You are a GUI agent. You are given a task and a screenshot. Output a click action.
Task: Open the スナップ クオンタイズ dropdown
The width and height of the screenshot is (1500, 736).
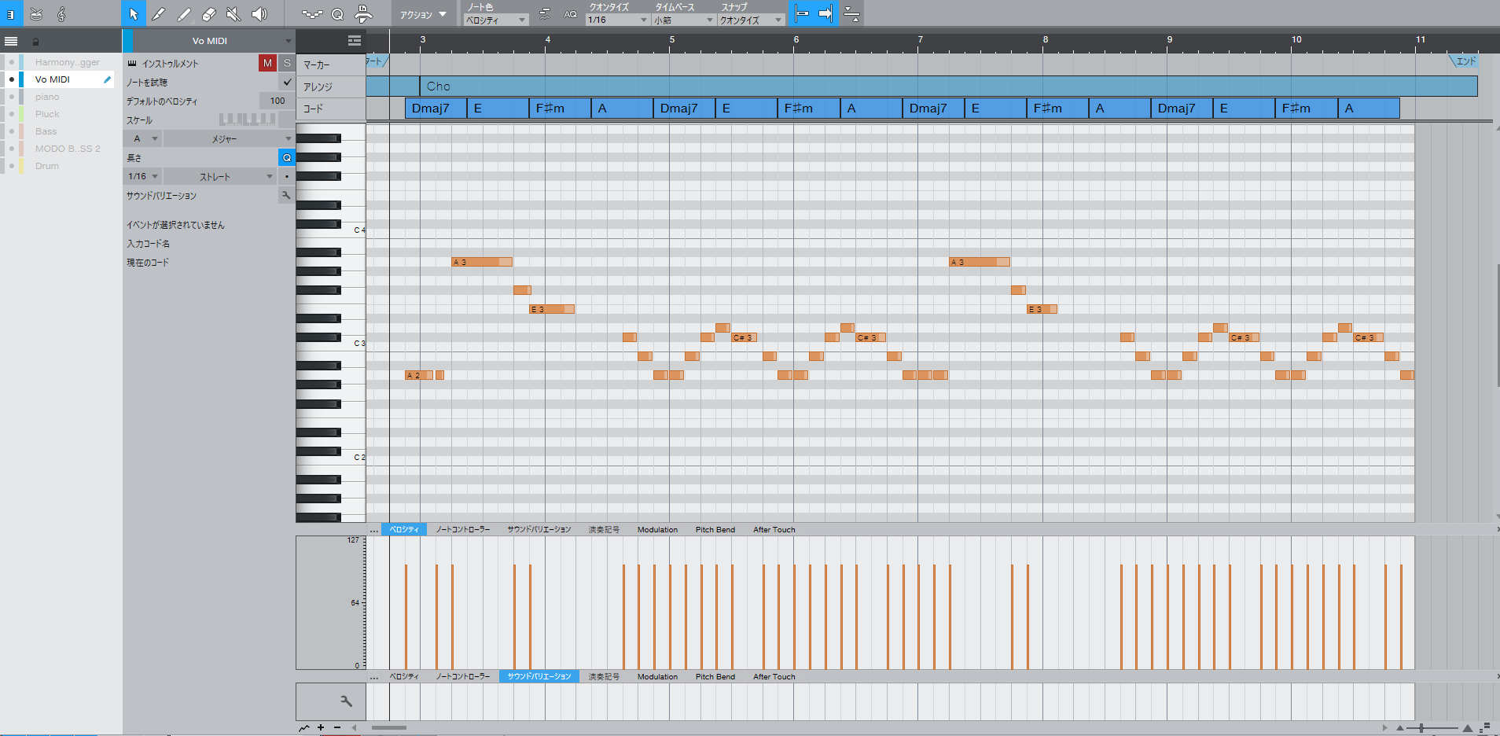pyautogui.click(x=752, y=20)
